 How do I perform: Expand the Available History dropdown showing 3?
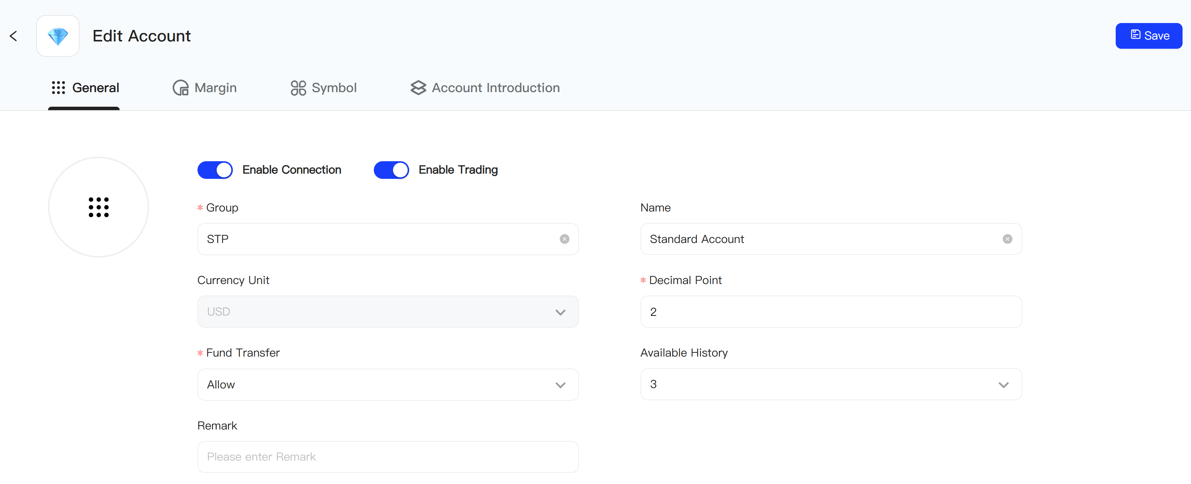tap(831, 384)
